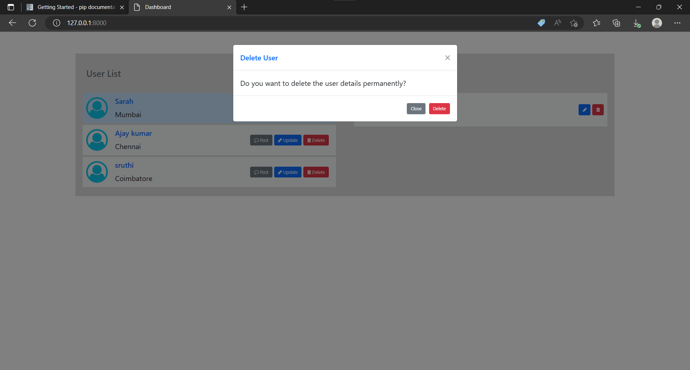Open the shopping price tag icon
This screenshot has width=690, height=370.
(x=541, y=23)
